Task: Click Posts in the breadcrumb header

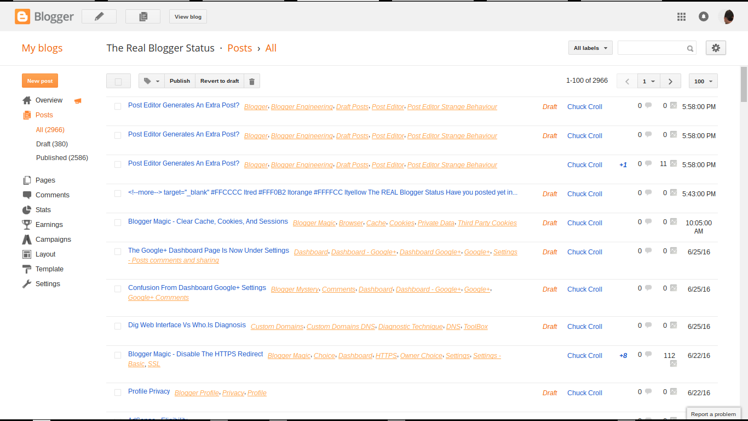Action: tap(239, 48)
